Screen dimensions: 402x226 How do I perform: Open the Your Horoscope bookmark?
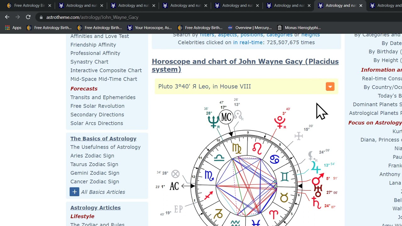[x=149, y=28]
